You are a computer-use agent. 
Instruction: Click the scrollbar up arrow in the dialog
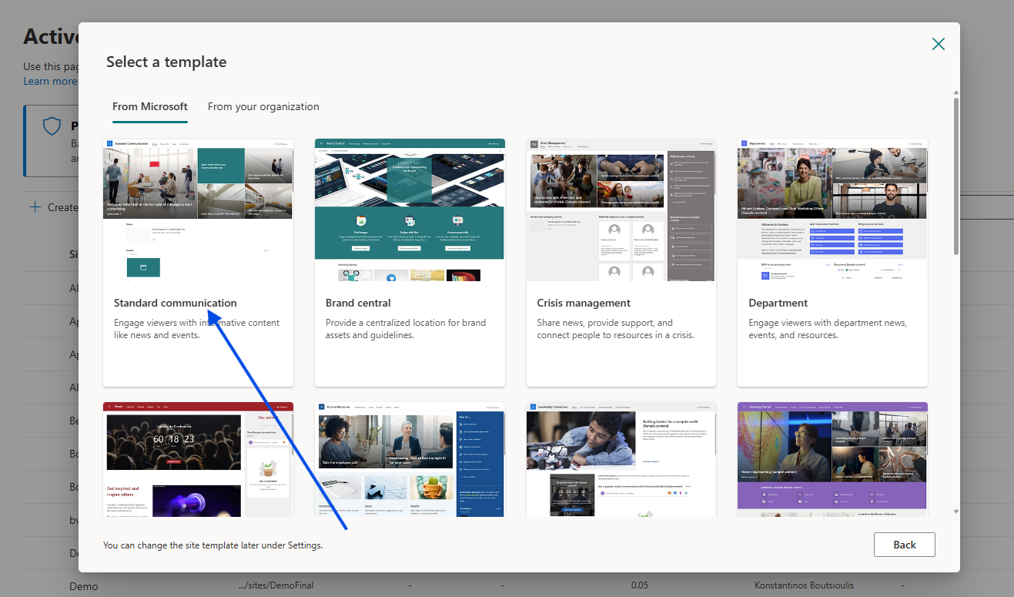956,92
